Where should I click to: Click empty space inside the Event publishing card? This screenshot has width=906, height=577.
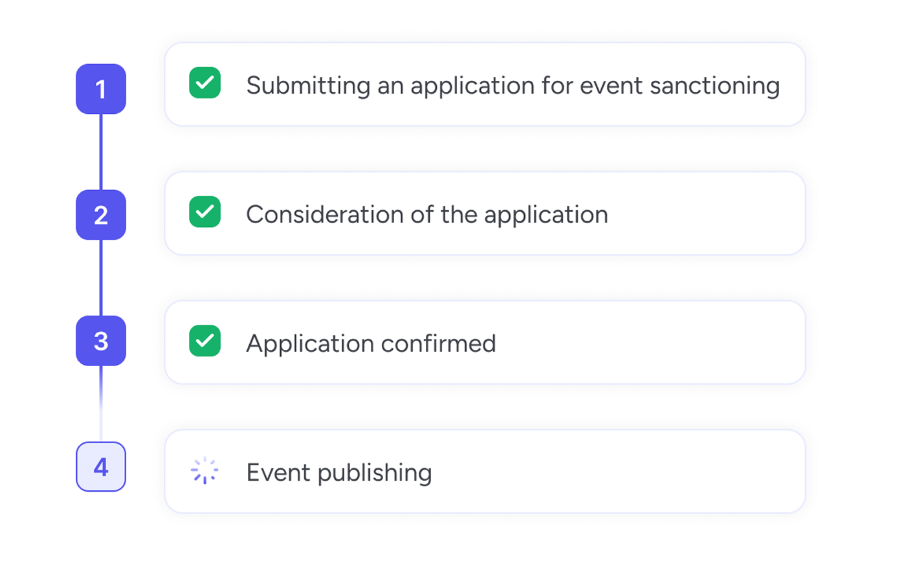pos(615,472)
